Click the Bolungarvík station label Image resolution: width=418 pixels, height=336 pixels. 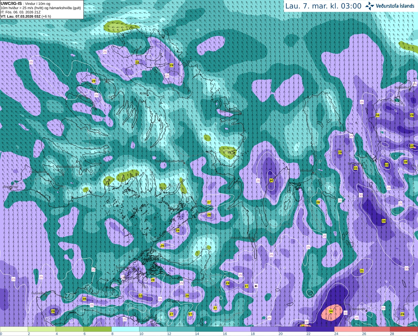[106, 79]
